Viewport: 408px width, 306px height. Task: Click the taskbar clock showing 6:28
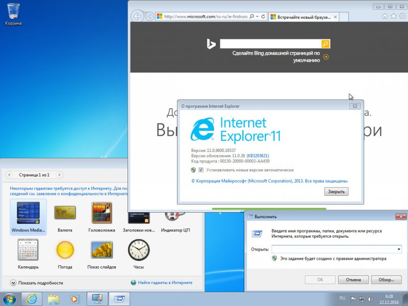click(389, 299)
